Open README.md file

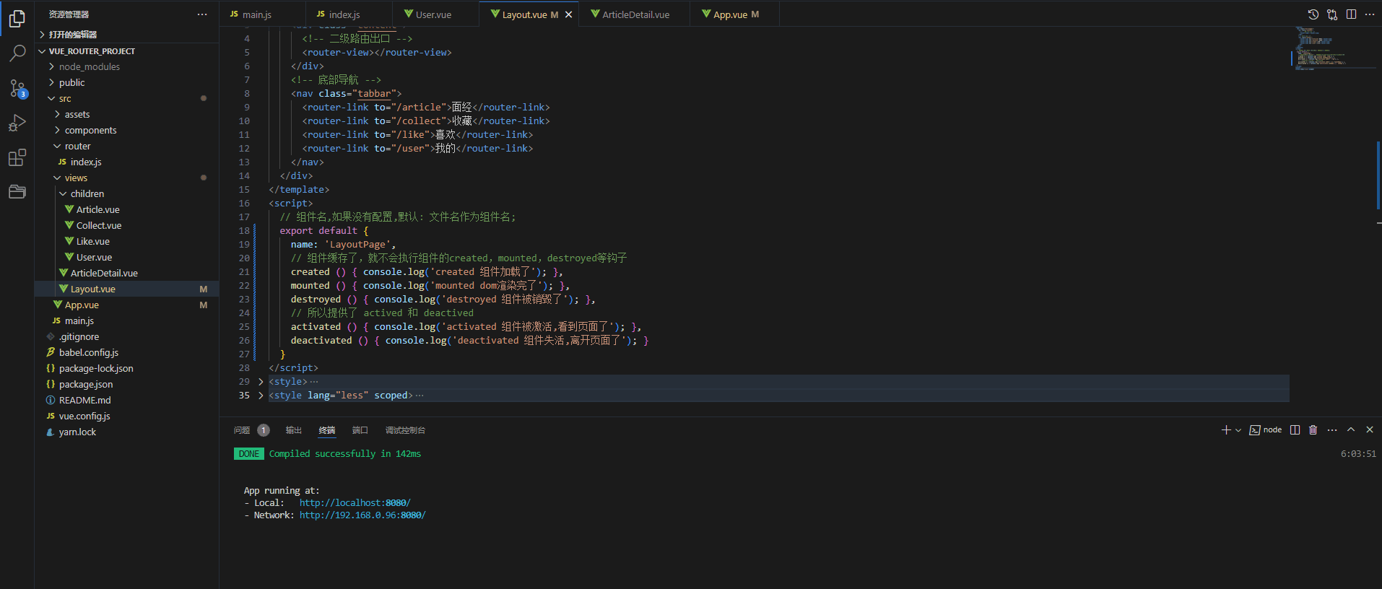point(127,400)
